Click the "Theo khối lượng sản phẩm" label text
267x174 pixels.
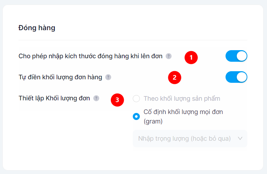(182, 99)
